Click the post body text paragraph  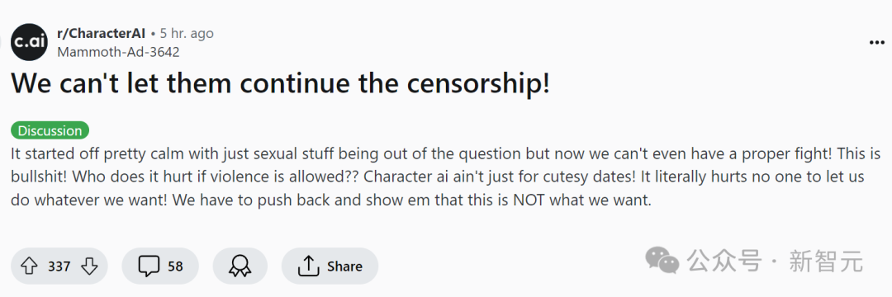[x=445, y=177]
